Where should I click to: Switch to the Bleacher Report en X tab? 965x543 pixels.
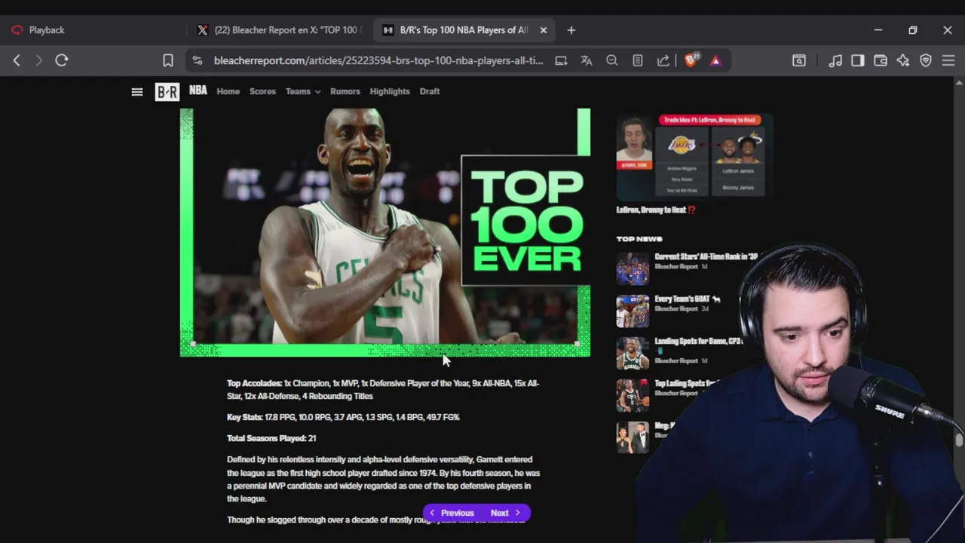(x=278, y=30)
